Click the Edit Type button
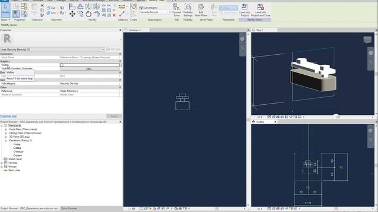Image resolution: width=378 pixels, height=212 pixels. coord(113,49)
